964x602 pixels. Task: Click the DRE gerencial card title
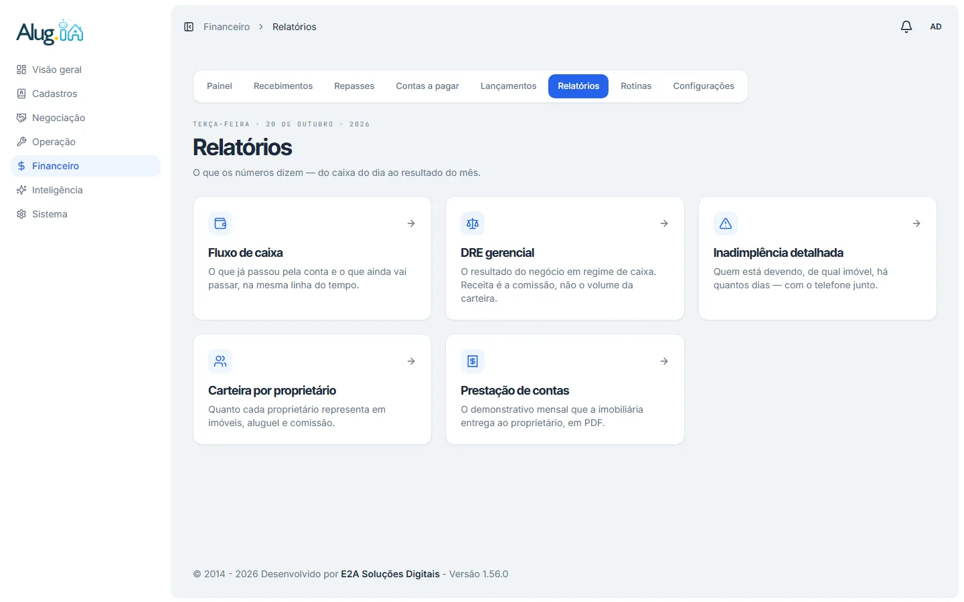tap(497, 253)
